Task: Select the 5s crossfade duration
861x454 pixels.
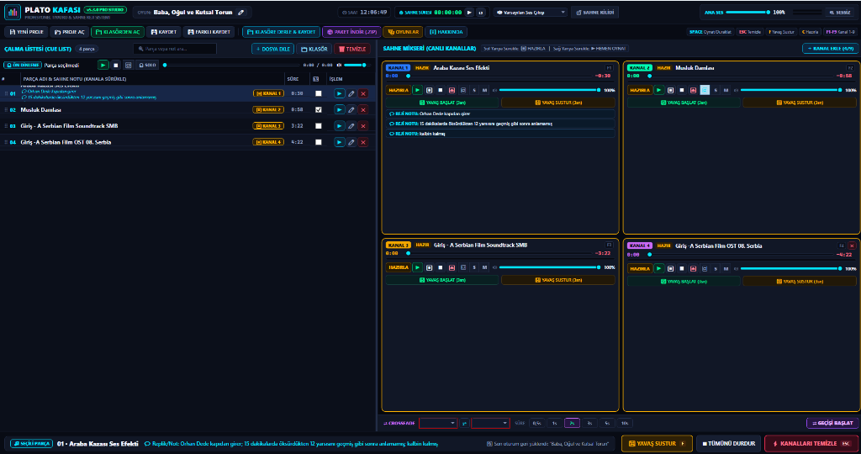Action: [607, 423]
